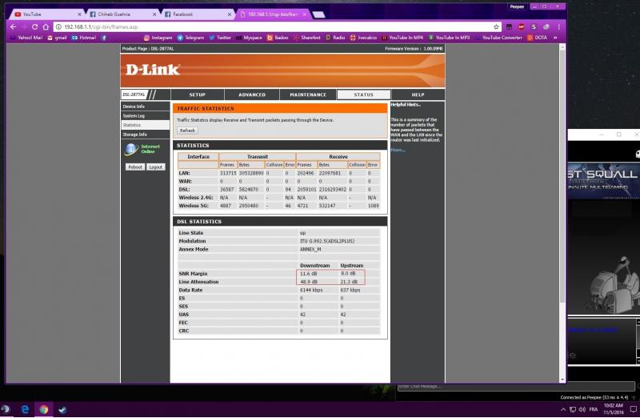Click the browser reload page icon
640x418 pixels.
tap(34, 26)
